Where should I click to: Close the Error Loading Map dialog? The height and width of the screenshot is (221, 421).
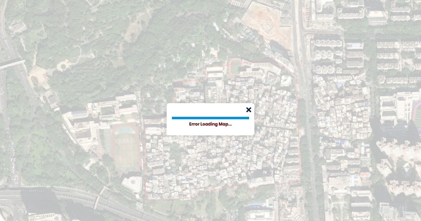pyautogui.click(x=249, y=110)
